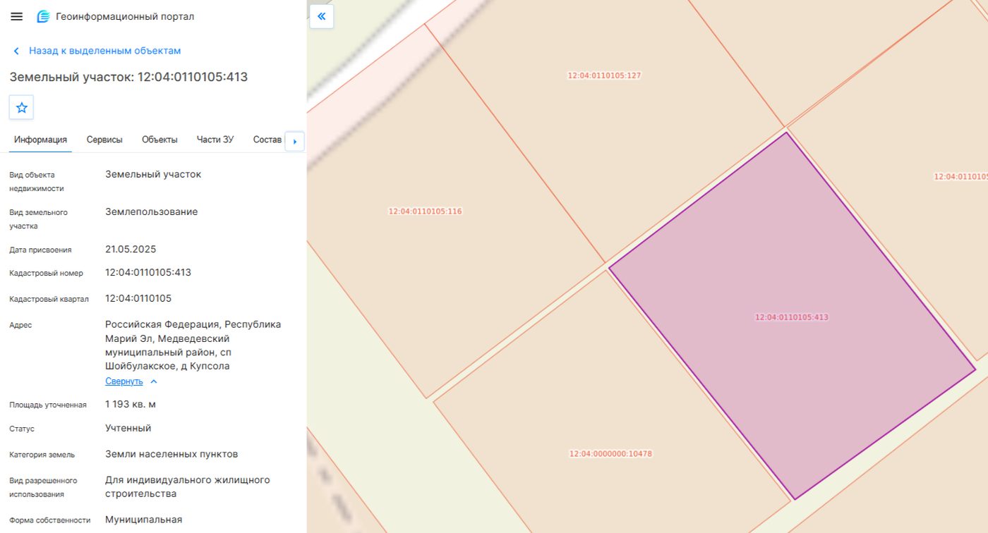988x533 pixels.
Task: Switch to the Сервисы tab
Action: click(104, 140)
